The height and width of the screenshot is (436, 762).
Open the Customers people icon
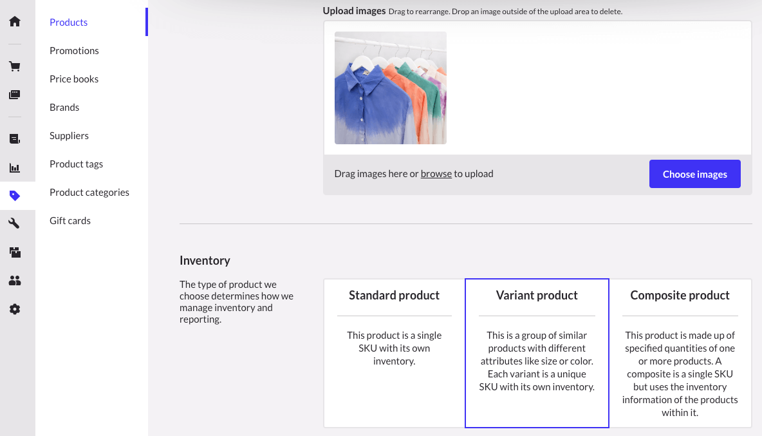(15, 281)
